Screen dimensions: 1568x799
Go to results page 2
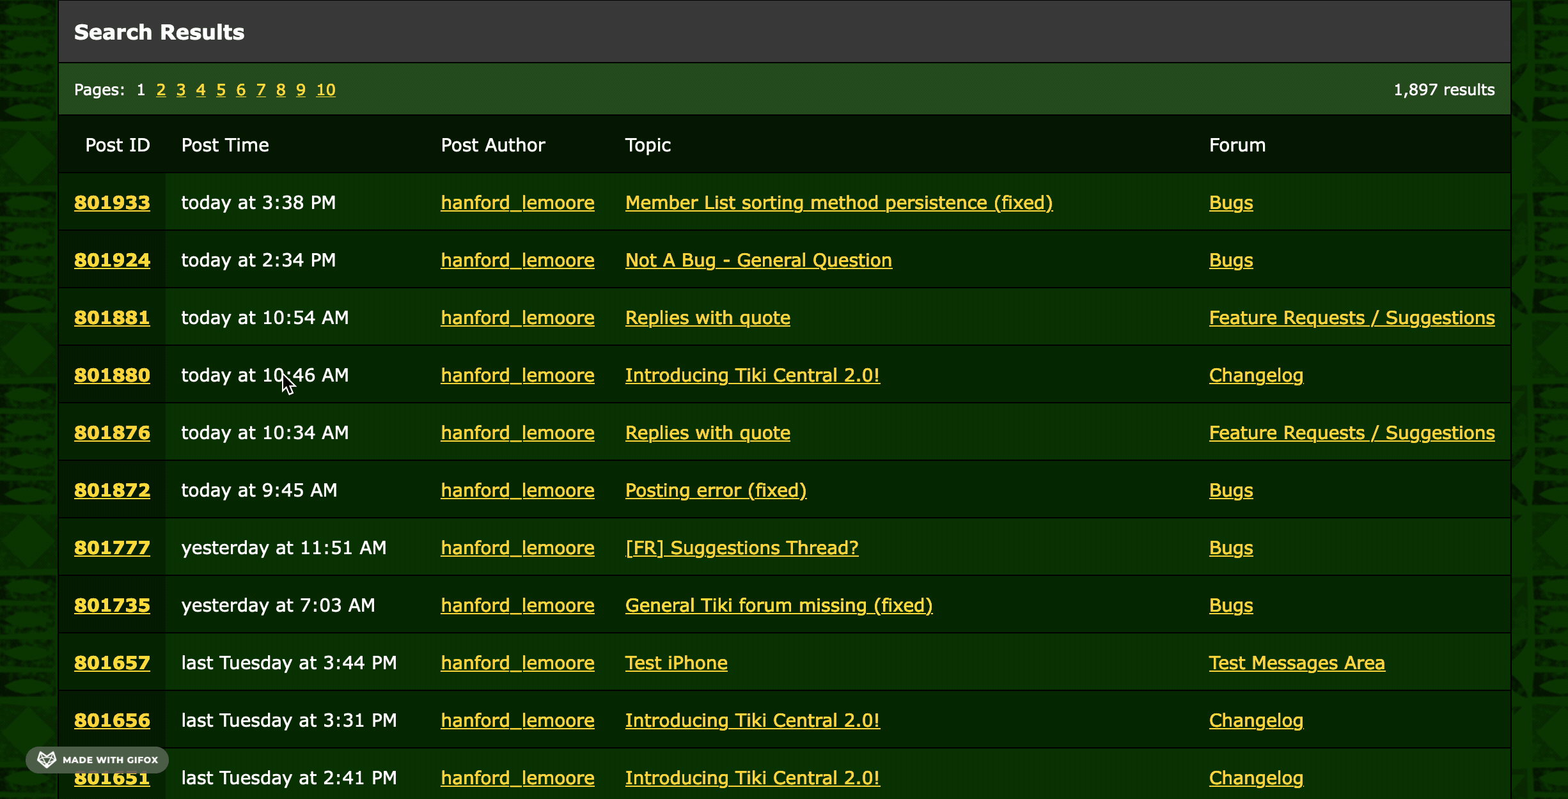pyautogui.click(x=161, y=90)
